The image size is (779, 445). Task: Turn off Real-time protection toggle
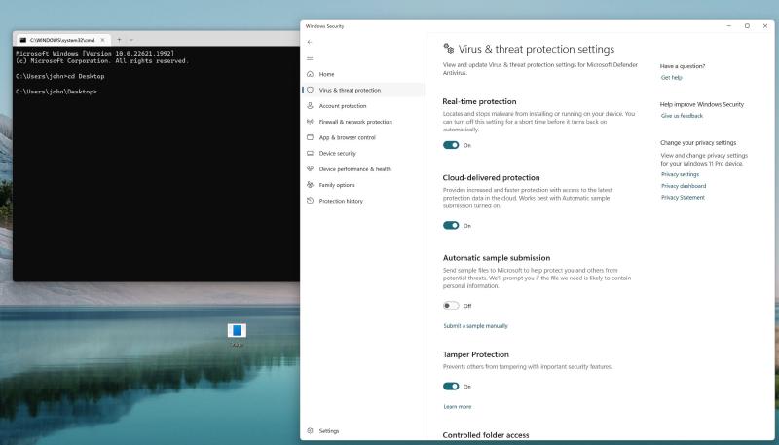pyautogui.click(x=451, y=145)
